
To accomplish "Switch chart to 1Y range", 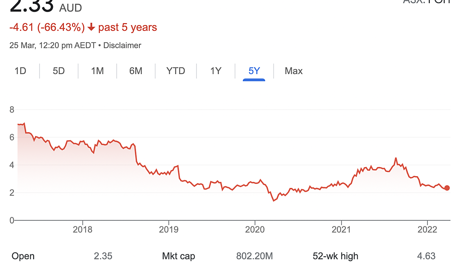I will pos(216,71).
